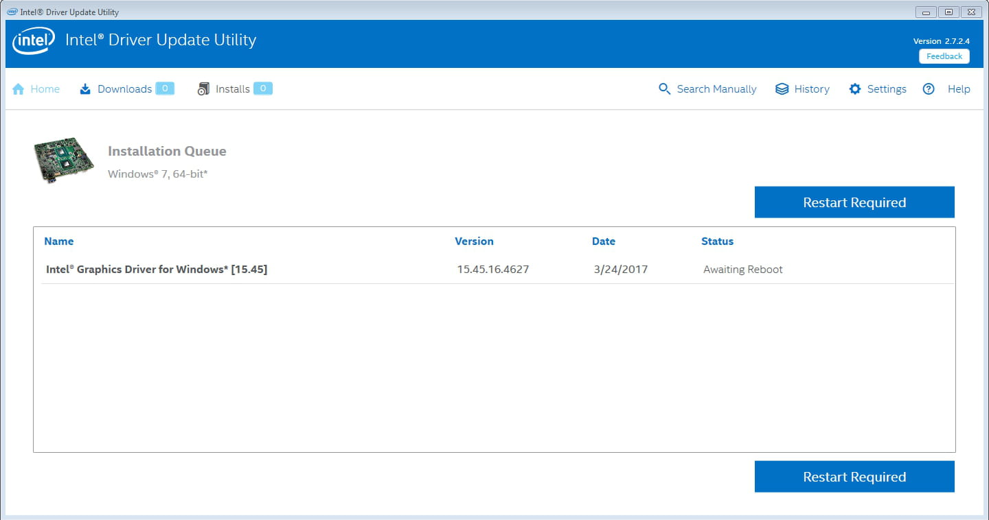989x520 pixels.
Task: Click the Version 2.7.2.4 label
Action: click(x=941, y=41)
